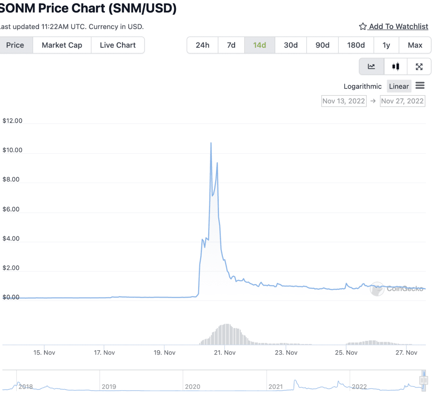Viewport: 448px width, 395px height.
Task: Set range to 1y
Action: pyautogui.click(x=386, y=45)
